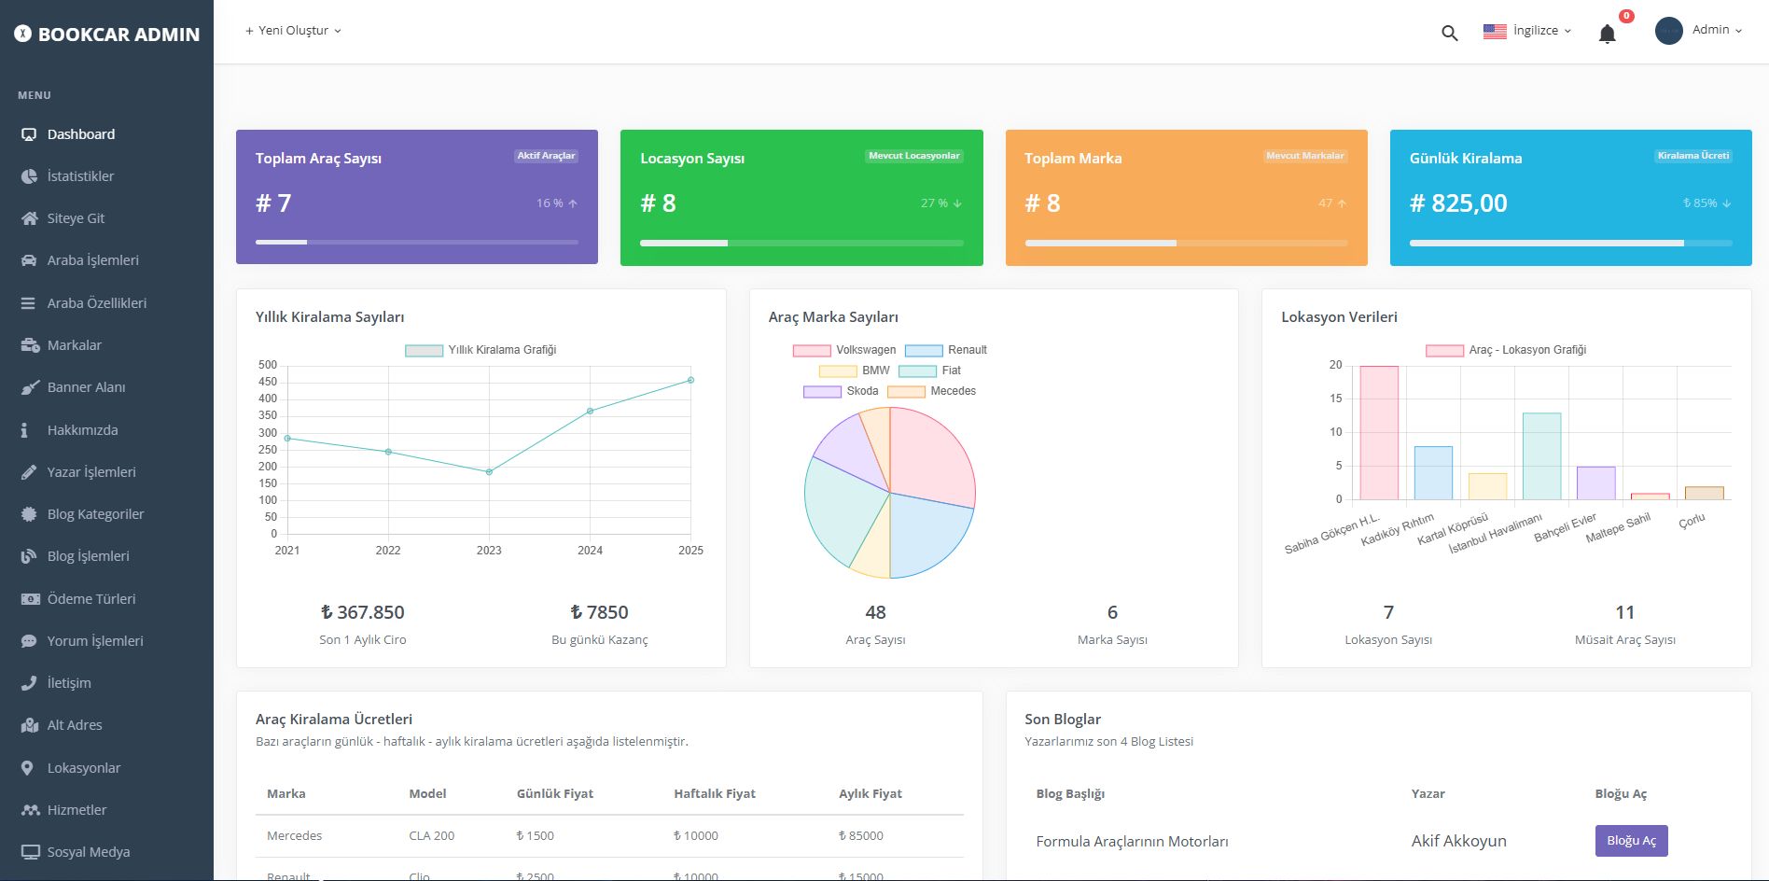Expand the Yeni Oluştur dropdown
Screen dimensions: 1769x881
[292, 30]
